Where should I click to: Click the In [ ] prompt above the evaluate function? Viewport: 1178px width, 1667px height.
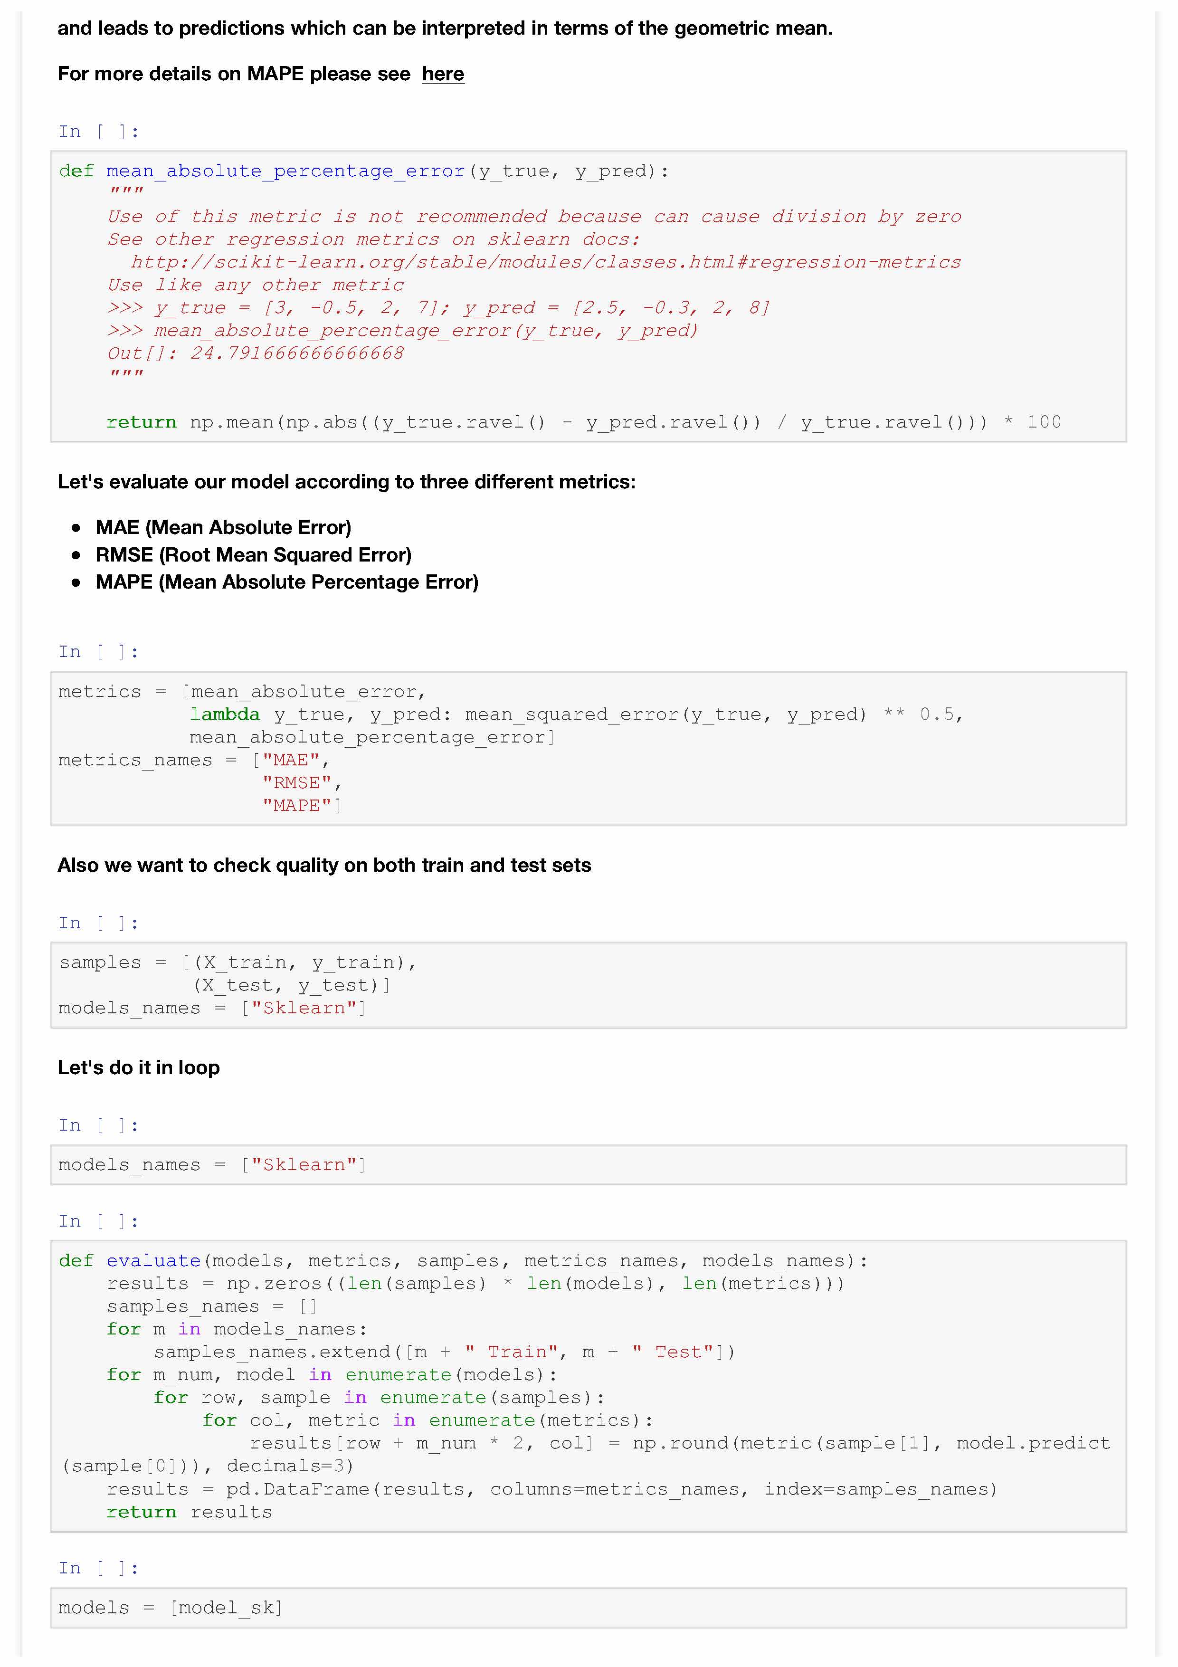pyautogui.click(x=99, y=1221)
